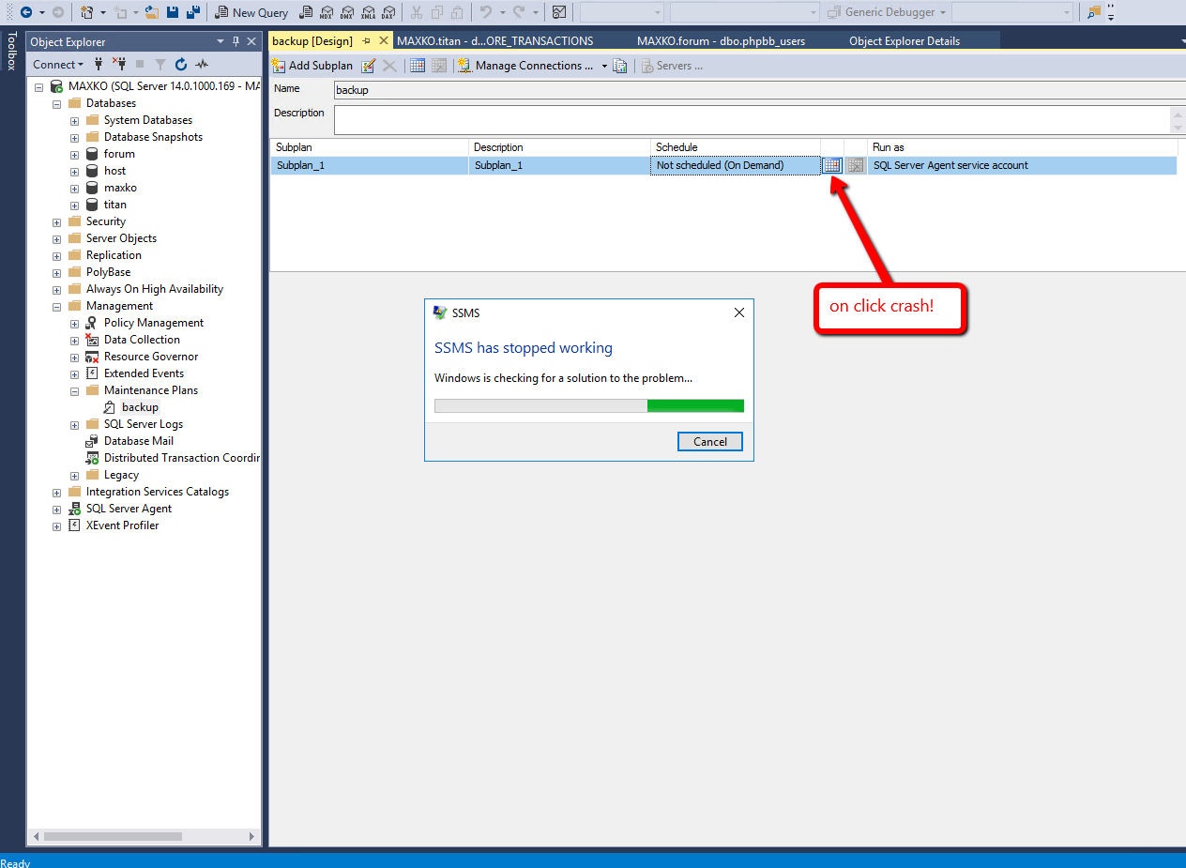Collapse the MAXKO server node
Viewport: 1186px width, 868px height.
[x=39, y=86]
